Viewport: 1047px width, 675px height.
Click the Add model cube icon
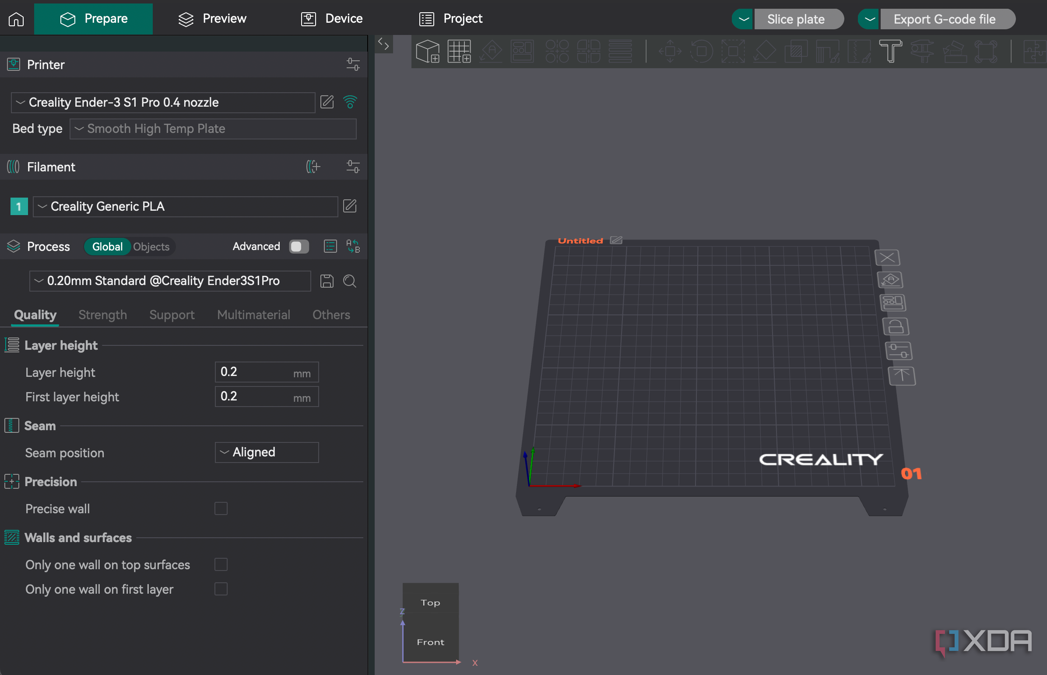[x=427, y=51]
